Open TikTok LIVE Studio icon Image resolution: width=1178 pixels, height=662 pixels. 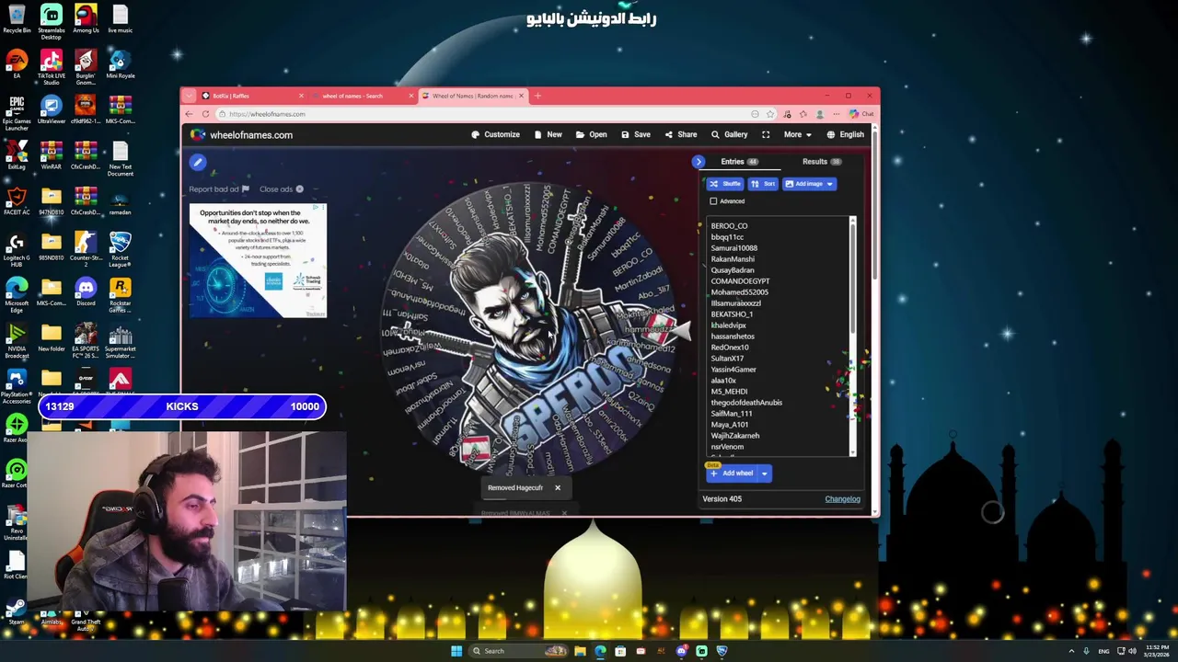[x=51, y=67]
